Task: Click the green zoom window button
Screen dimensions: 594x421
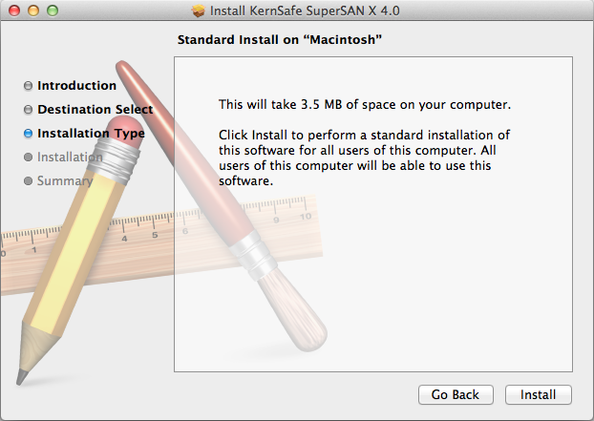Action: coord(53,11)
